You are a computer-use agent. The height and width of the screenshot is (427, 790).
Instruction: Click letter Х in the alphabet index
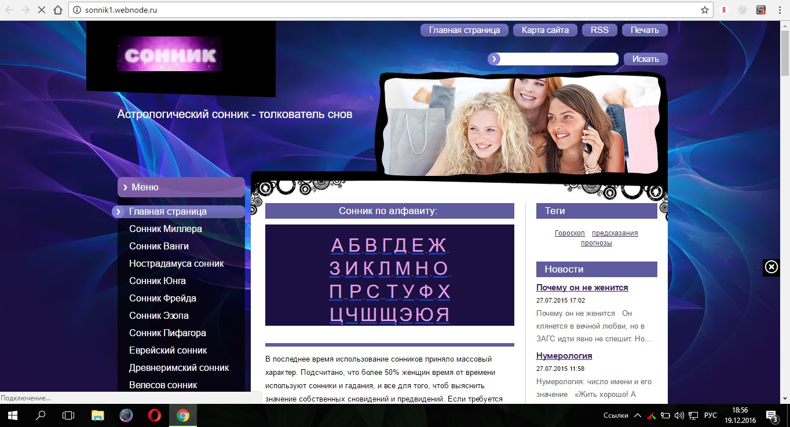[444, 291]
